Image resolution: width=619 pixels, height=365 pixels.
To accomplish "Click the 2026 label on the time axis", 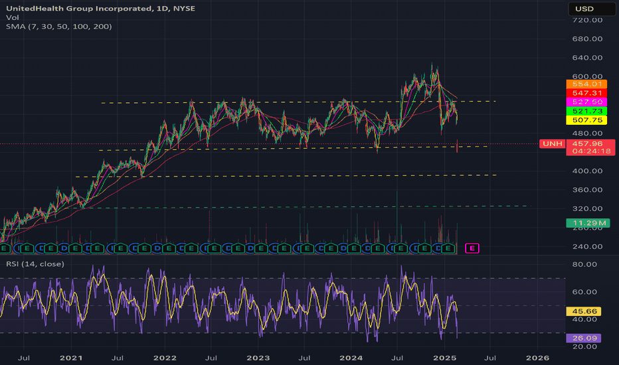I will 537,358.
